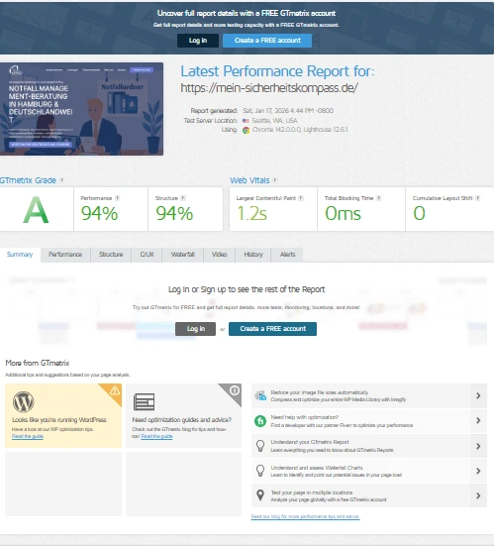Expand the Test page in multiple locations arrow
This screenshot has height=546, width=494.
coord(478,495)
